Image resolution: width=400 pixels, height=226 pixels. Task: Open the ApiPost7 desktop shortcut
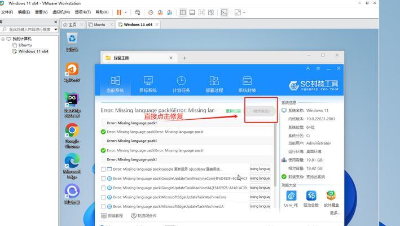click(x=72, y=72)
